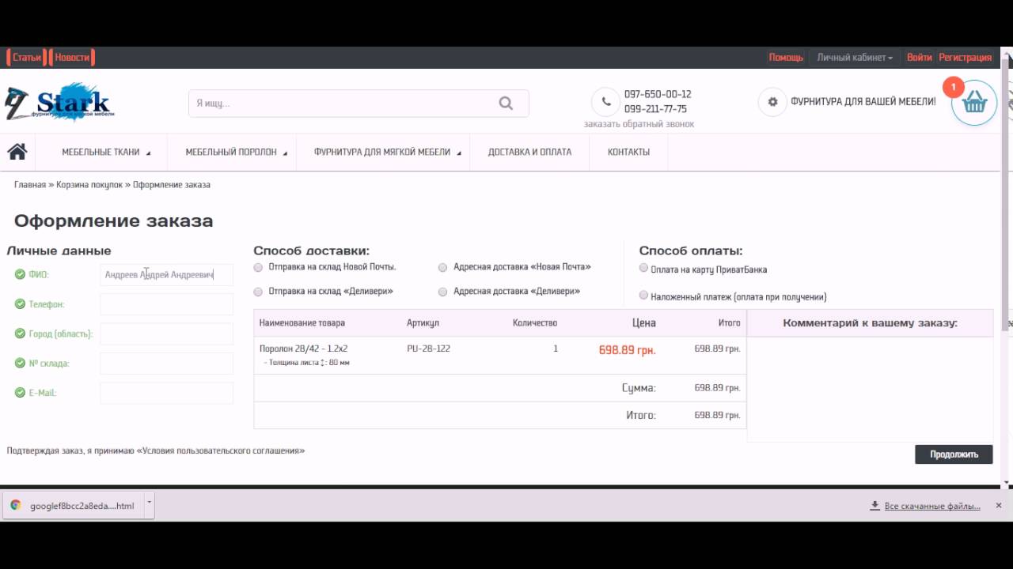Click the Stark logo
The height and width of the screenshot is (569, 1013).
60,102
